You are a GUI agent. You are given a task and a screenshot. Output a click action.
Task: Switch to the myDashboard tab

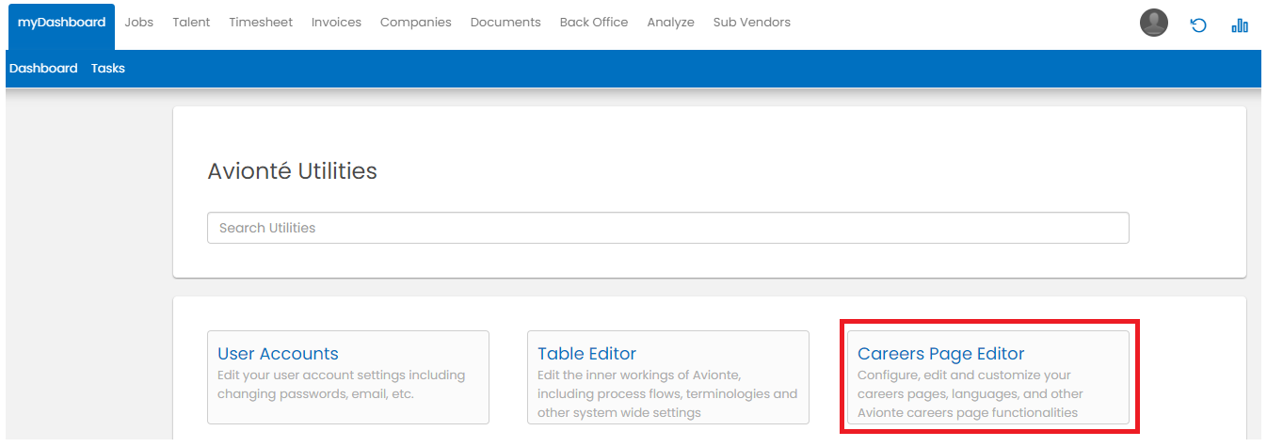pyautogui.click(x=62, y=26)
